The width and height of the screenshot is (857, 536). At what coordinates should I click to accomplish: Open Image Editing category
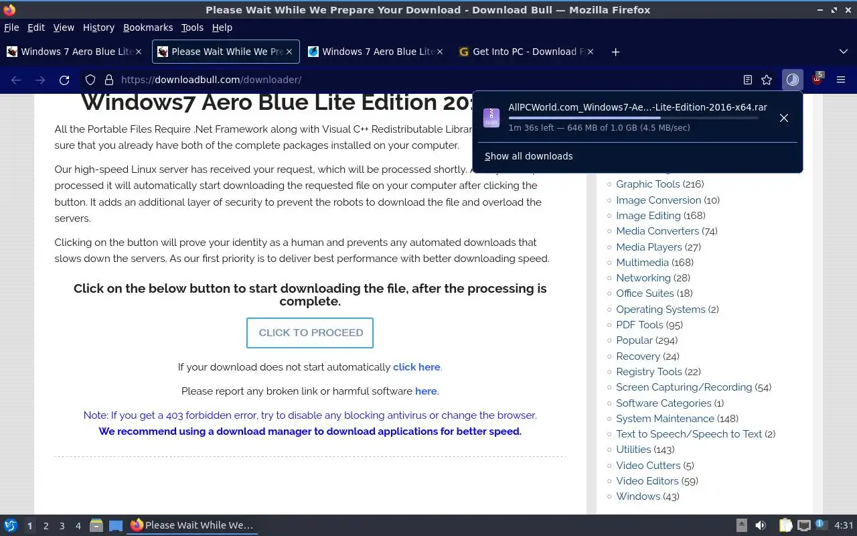[648, 216]
